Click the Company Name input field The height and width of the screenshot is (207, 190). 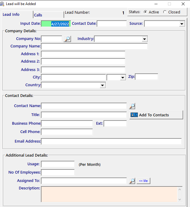(94, 46)
